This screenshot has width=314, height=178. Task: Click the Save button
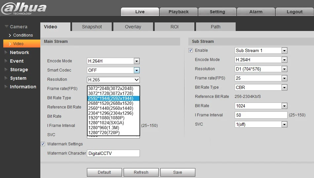point(177,172)
